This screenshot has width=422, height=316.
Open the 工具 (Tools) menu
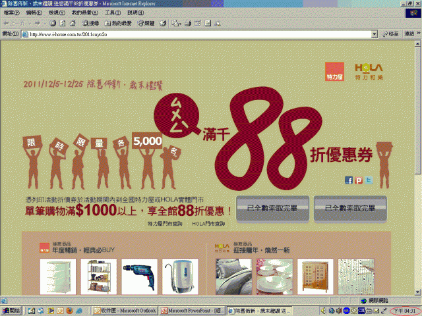113,13
